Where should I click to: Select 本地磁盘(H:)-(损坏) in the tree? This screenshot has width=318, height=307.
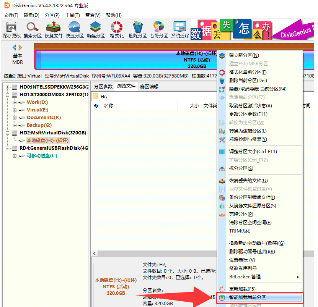(x=48, y=141)
